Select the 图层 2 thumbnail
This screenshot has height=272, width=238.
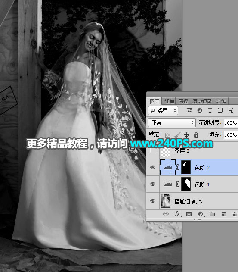click(x=165, y=152)
